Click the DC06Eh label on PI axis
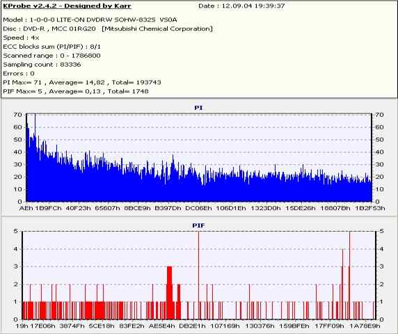This screenshot has width=398, height=334. tap(198, 208)
